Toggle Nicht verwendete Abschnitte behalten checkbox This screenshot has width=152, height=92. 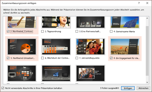[x=3, y=88]
